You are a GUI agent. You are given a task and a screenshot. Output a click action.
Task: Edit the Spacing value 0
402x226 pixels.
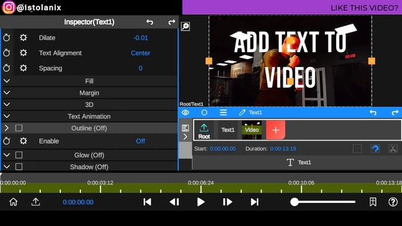coord(141,68)
